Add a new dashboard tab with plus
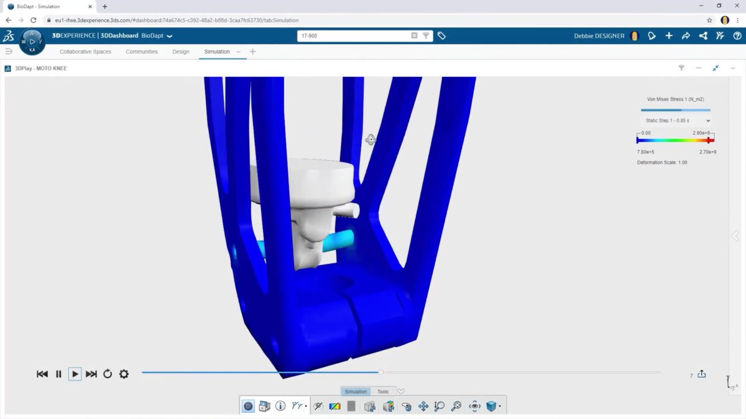746x419 pixels. (252, 52)
